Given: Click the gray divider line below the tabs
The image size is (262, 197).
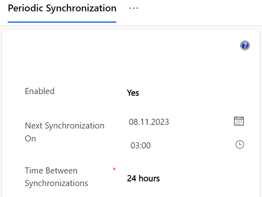Looking at the screenshot, I should tap(183, 26).
